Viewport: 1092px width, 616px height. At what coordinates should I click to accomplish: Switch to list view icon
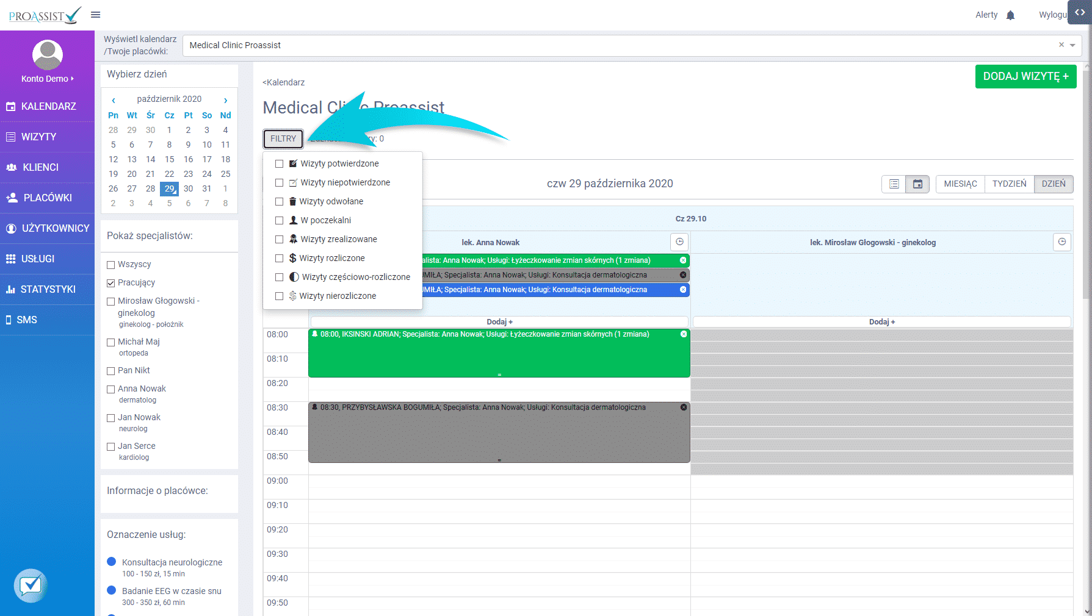pos(894,184)
